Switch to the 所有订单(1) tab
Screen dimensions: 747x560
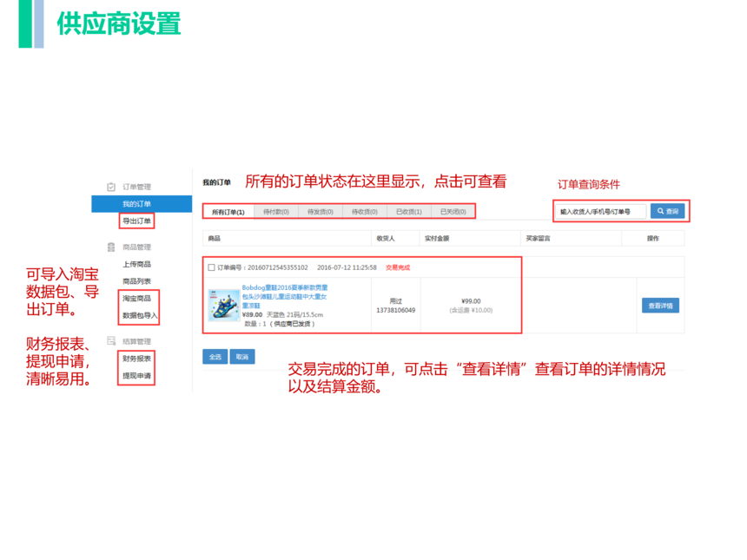228,212
